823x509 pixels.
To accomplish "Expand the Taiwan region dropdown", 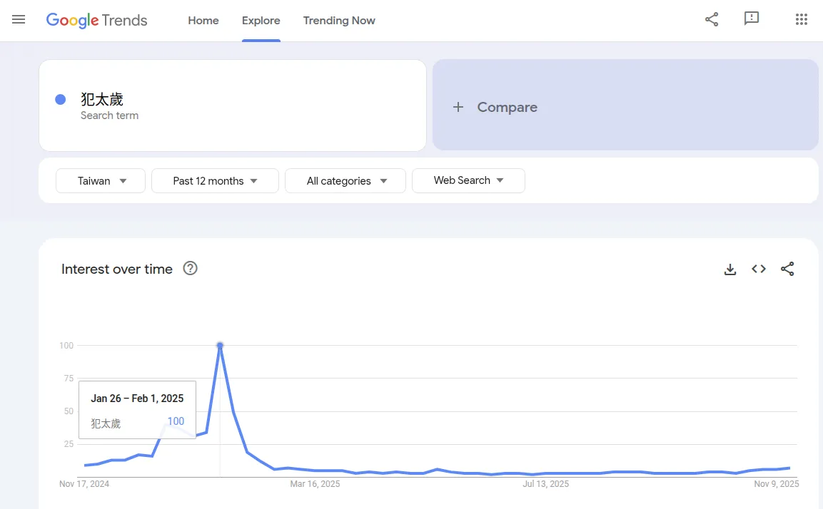I will (101, 181).
